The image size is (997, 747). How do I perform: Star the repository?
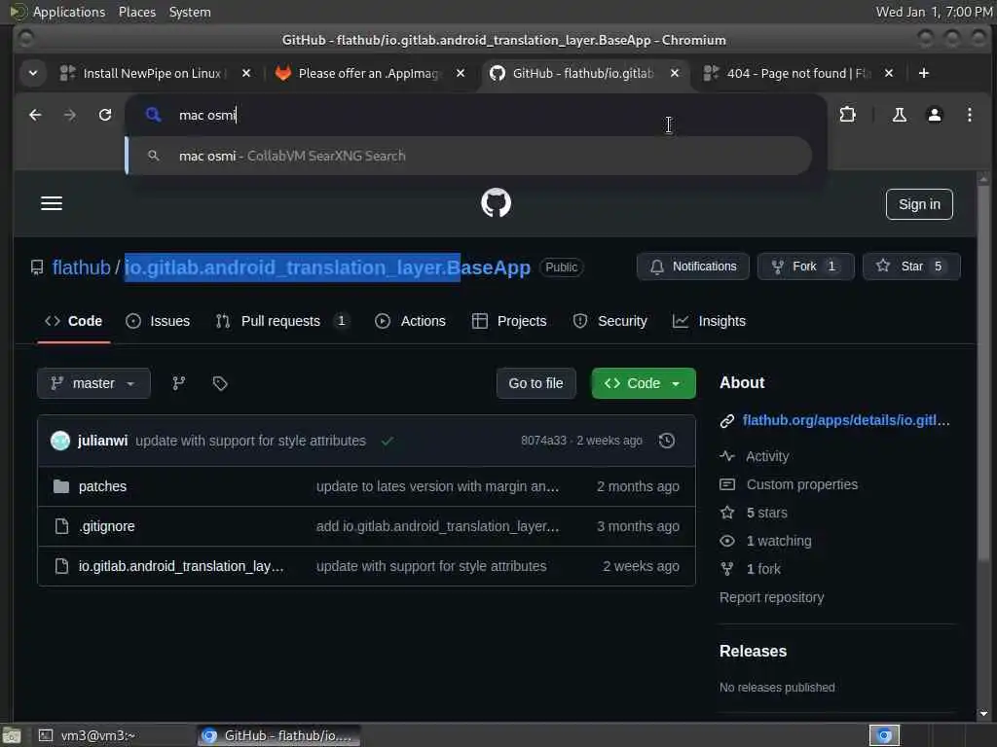[x=910, y=267]
